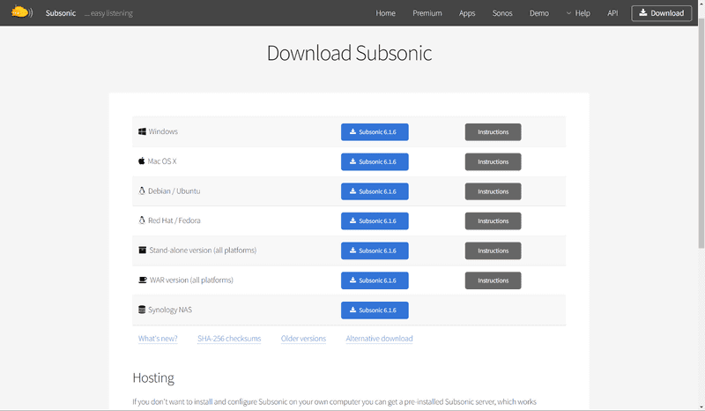The image size is (705, 411).
Task: Expand the Help dropdown menu
Action: tap(578, 13)
